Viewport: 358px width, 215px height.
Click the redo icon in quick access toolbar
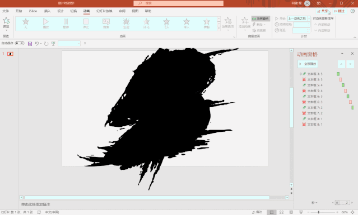pos(47,44)
